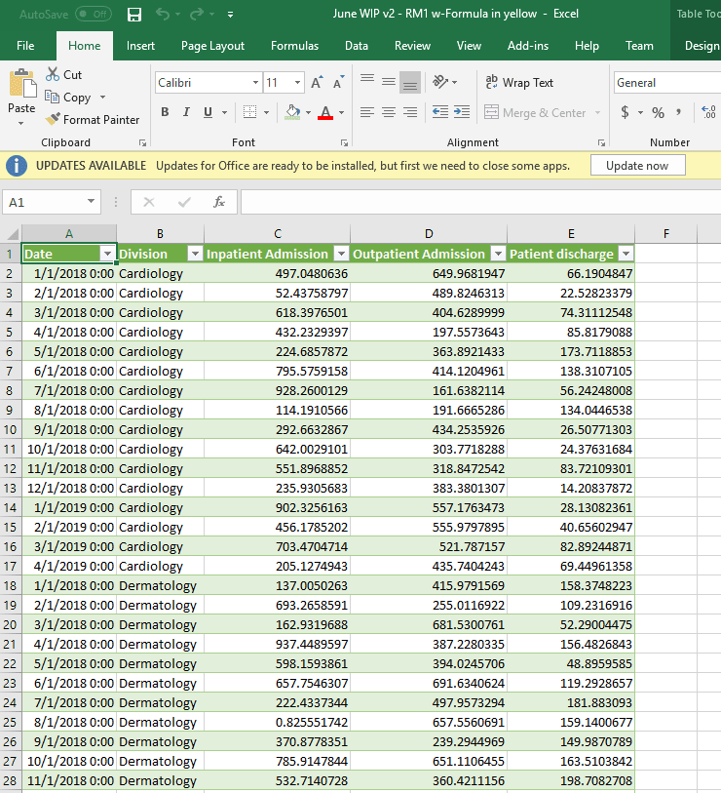Click the Comma Style icon

(679, 112)
